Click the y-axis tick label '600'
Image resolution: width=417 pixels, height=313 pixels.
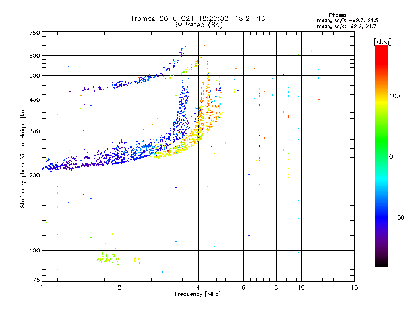[34, 56]
